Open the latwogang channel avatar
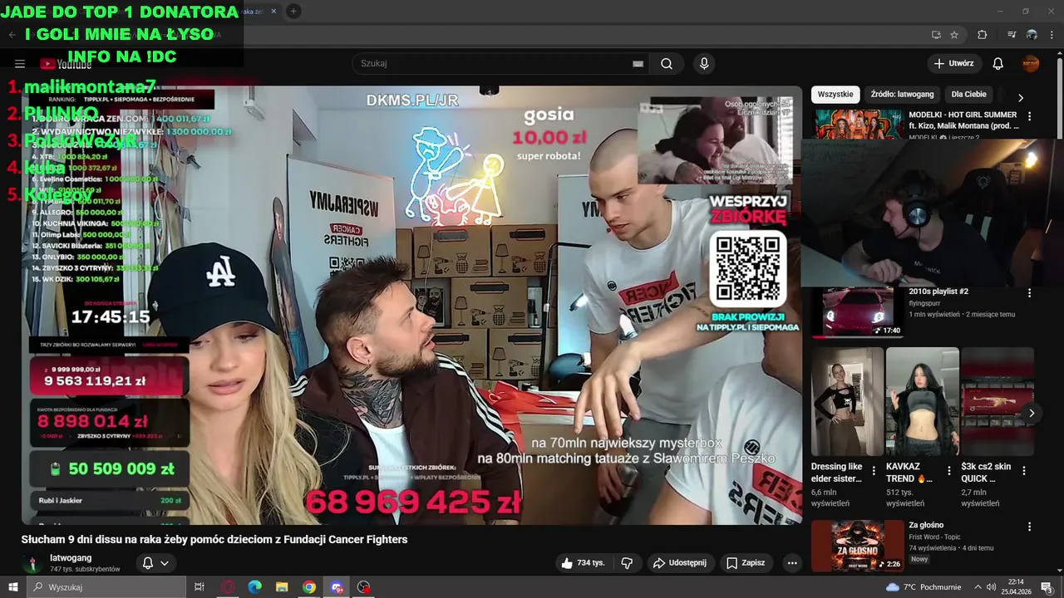 (x=32, y=564)
